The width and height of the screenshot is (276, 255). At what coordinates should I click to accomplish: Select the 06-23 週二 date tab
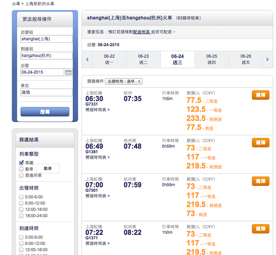tap(143, 59)
